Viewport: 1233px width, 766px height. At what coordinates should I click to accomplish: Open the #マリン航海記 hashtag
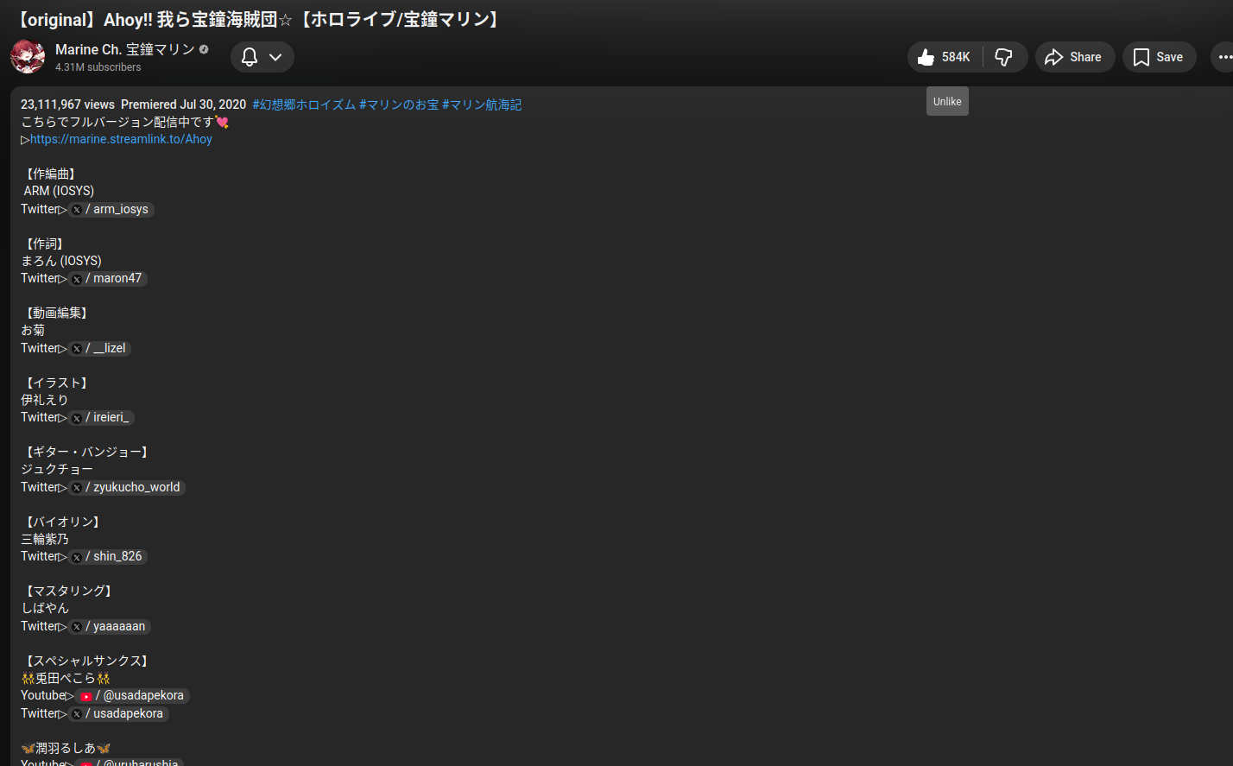[x=482, y=104]
